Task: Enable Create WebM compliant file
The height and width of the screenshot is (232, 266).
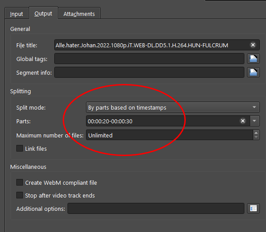Action: click(19, 182)
